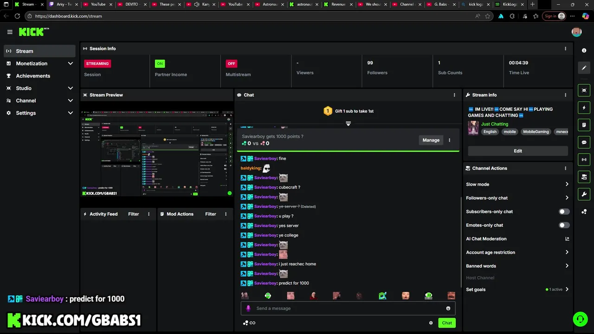Open Set goals with 1 active

(x=517, y=289)
